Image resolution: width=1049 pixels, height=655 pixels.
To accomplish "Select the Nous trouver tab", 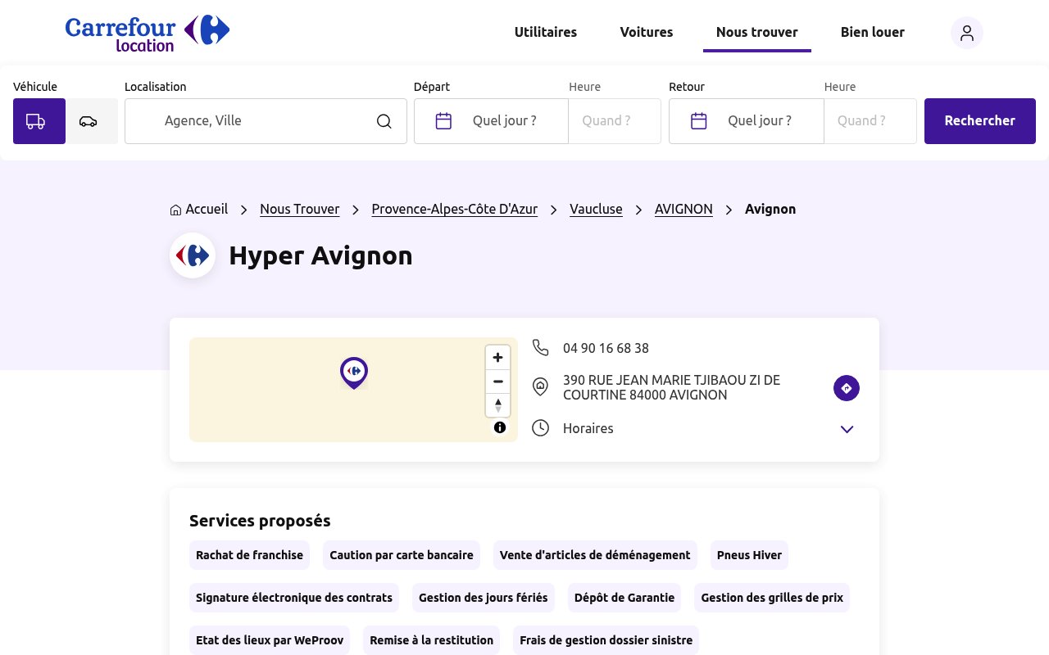I will click(x=757, y=33).
